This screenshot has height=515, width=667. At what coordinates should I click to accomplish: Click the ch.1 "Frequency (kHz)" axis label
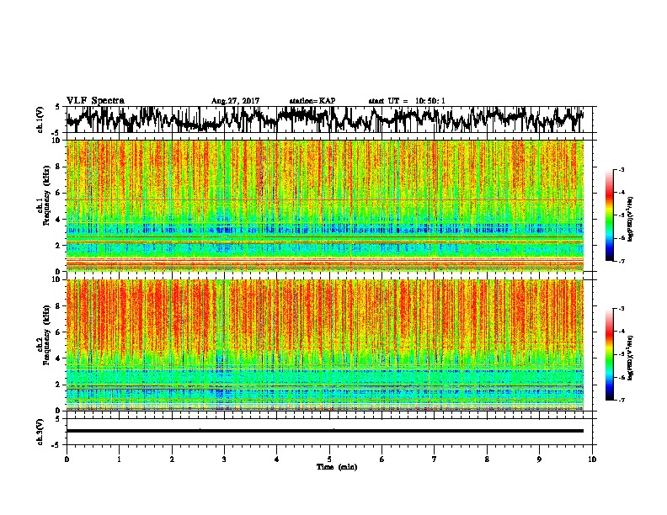pyautogui.click(x=46, y=195)
